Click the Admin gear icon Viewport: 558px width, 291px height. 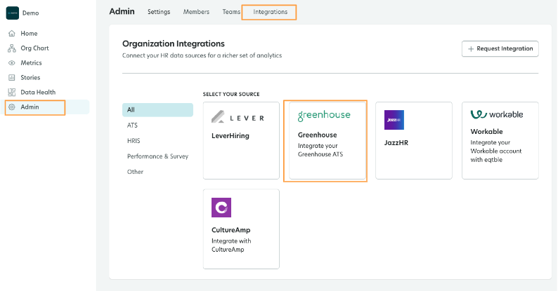tap(12, 107)
